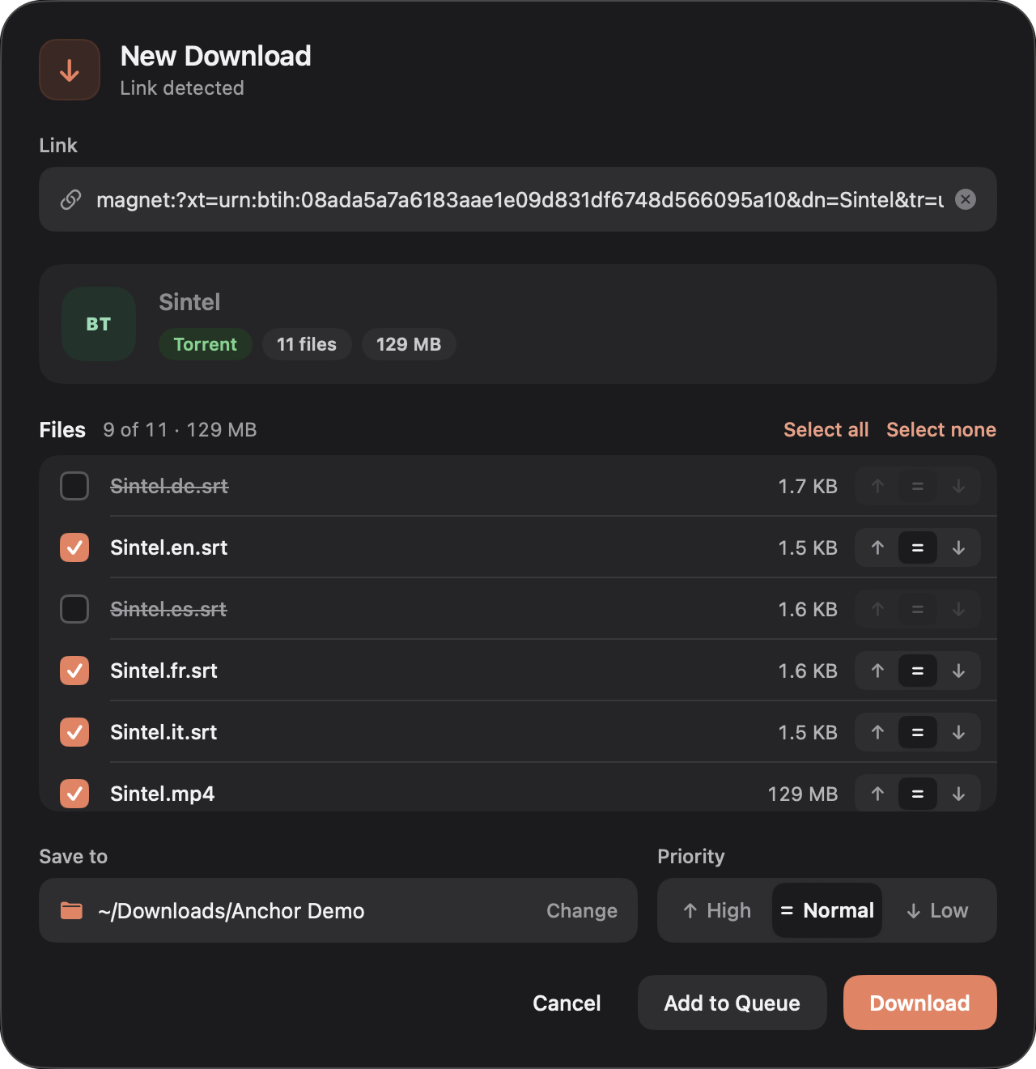Click equals icon for Sintel.es.srt

[918, 609]
